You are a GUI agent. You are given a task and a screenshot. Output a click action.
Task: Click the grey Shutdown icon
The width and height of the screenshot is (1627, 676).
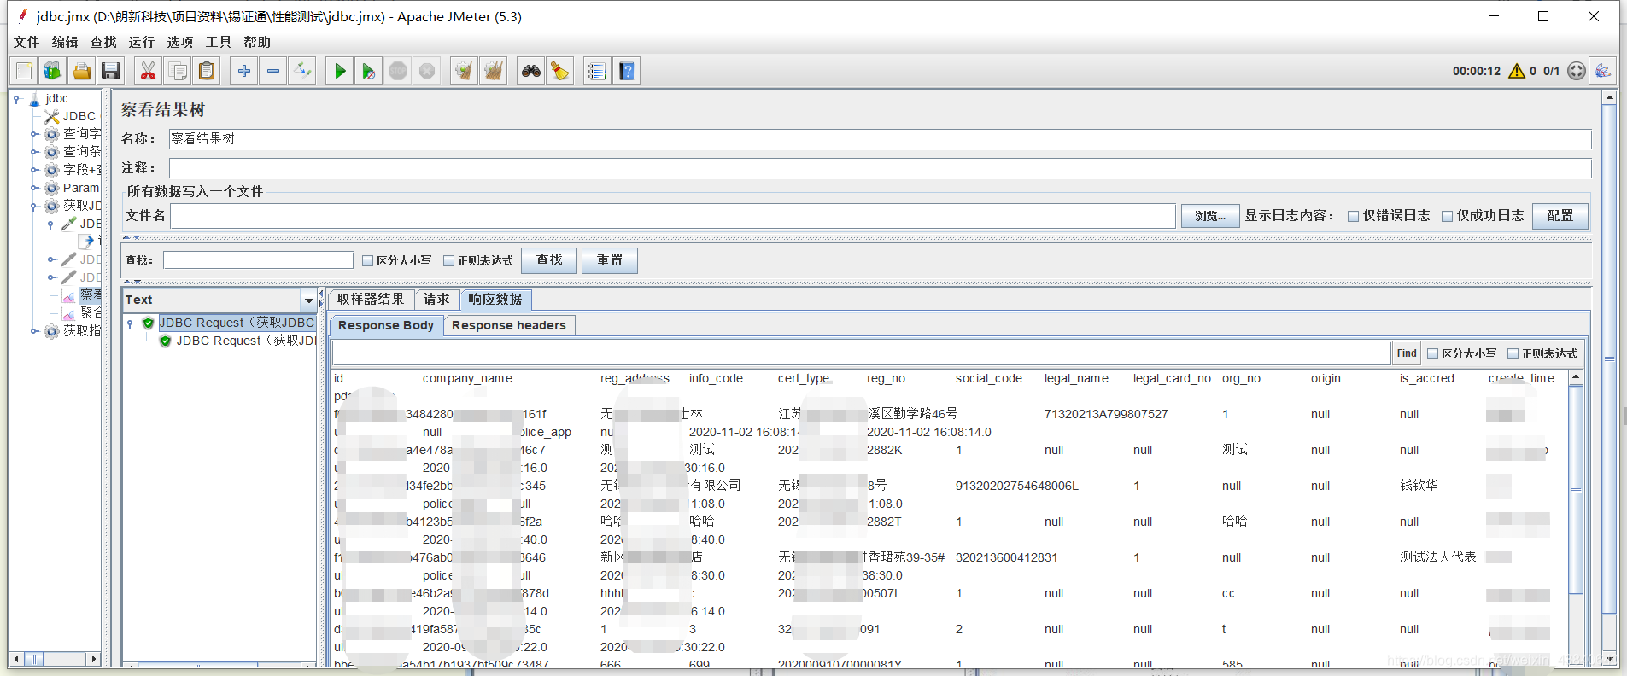pyautogui.click(x=427, y=71)
